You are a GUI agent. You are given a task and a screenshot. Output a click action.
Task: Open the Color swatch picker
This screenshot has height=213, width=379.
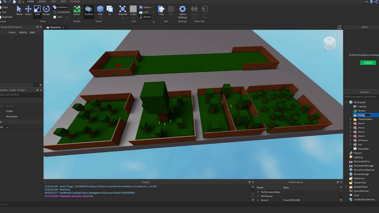133,9
